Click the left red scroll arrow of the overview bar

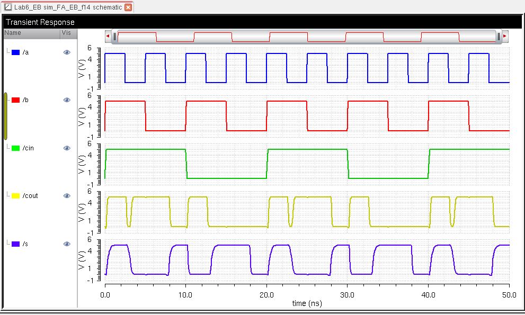coord(108,36)
